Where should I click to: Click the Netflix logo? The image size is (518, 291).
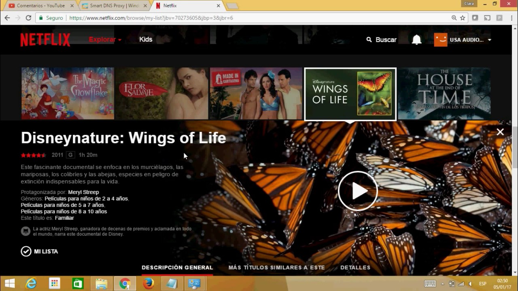[45, 40]
